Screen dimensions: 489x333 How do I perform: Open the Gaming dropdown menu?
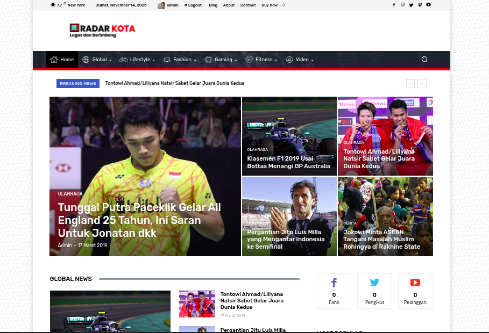(x=221, y=60)
